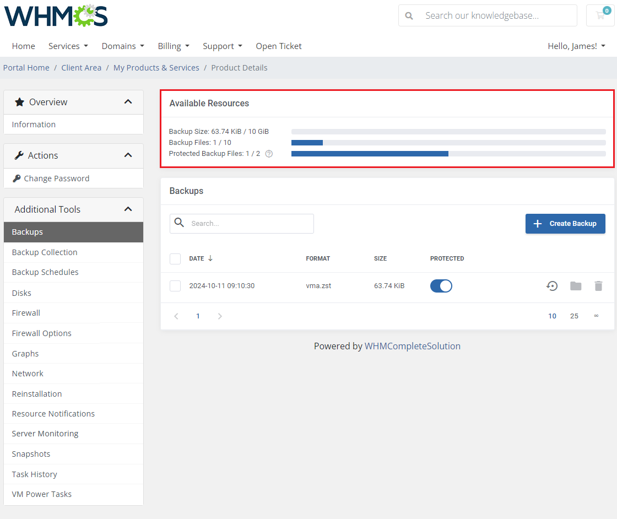Sort backups by FORMAT column
Screen dimensions: 617x519
pyautogui.click(x=318, y=258)
